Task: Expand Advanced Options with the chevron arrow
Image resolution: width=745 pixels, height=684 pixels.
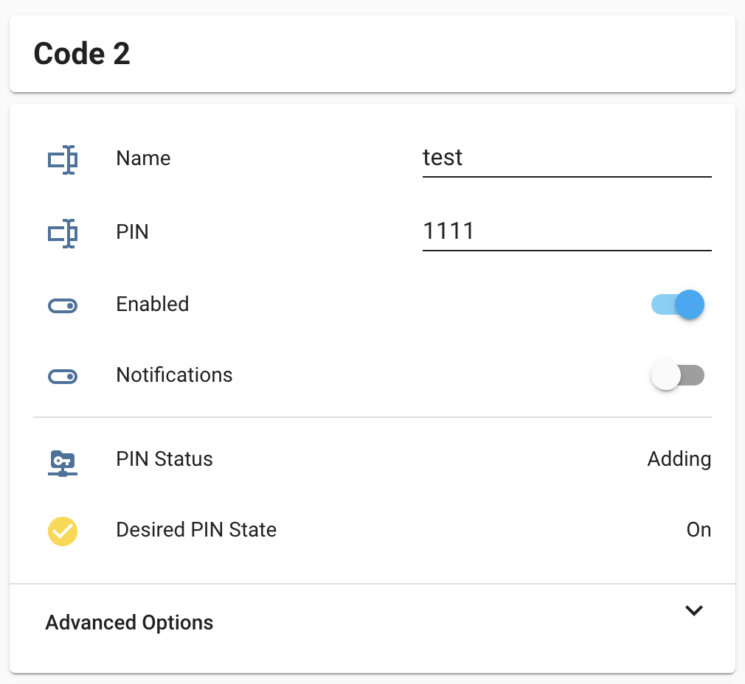Action: (x=693, y=610)
